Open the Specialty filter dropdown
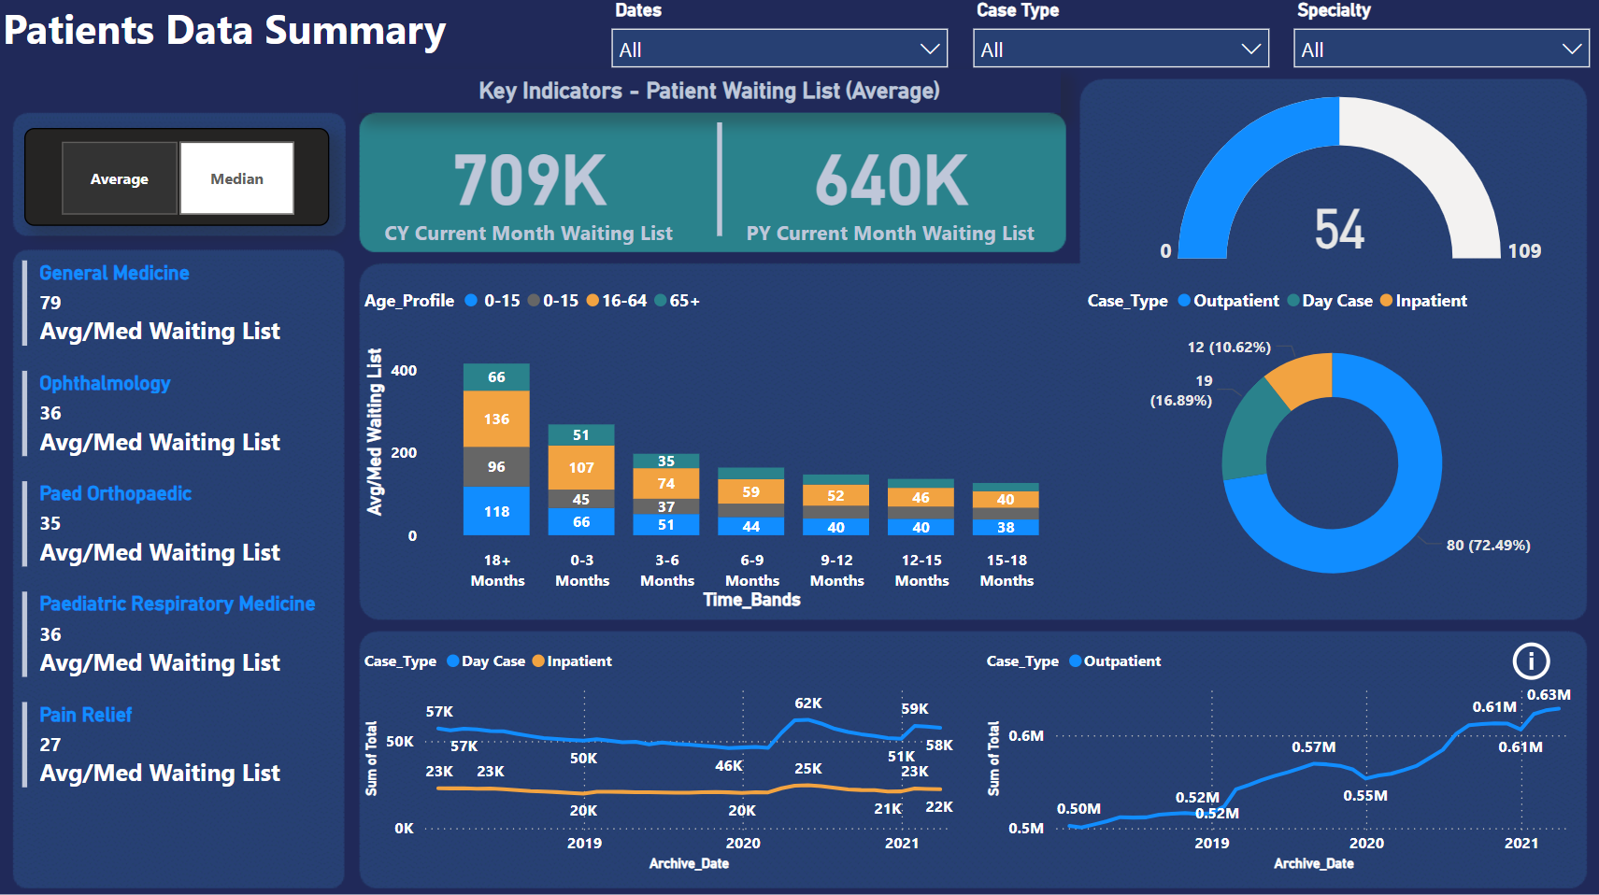Image resolution: width=1599 pixels, height=895 pixels. 1441,49
